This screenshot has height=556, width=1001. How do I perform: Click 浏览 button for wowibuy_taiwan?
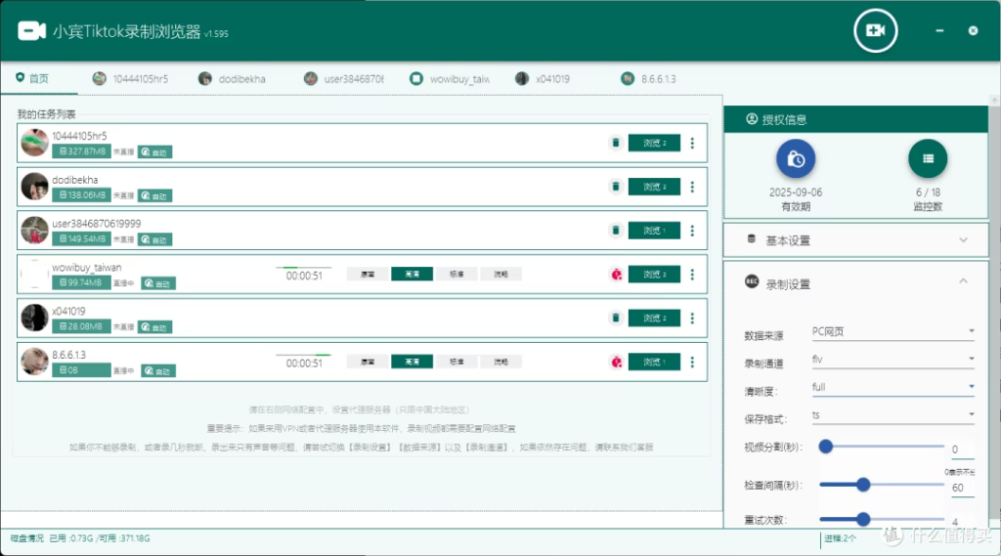pos(654,275)
